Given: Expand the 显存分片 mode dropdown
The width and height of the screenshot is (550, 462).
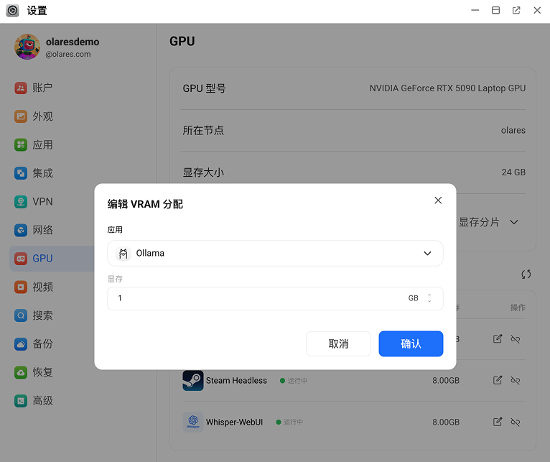Looking at the screenshot, I should [x=513, y=222].
